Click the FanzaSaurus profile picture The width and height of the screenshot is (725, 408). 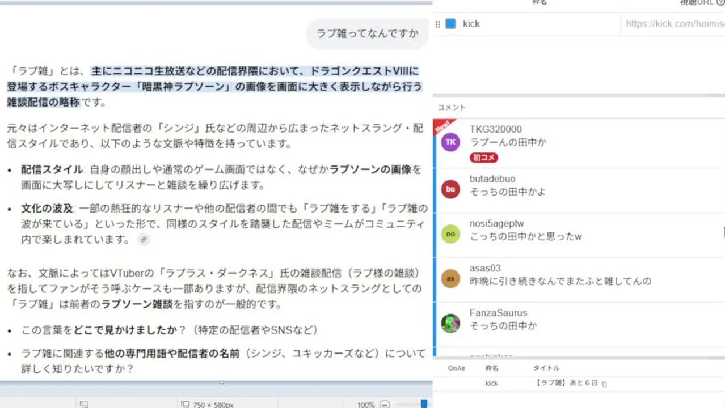pyautogui.click(x=450, y=323)
